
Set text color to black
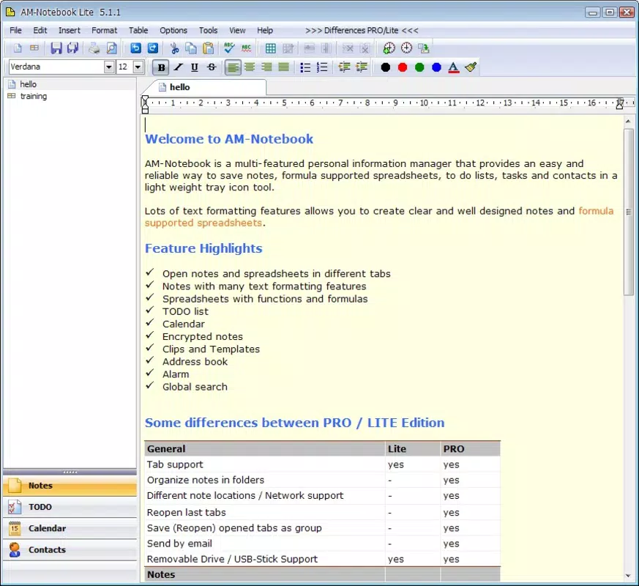click(x=386, y=67)
